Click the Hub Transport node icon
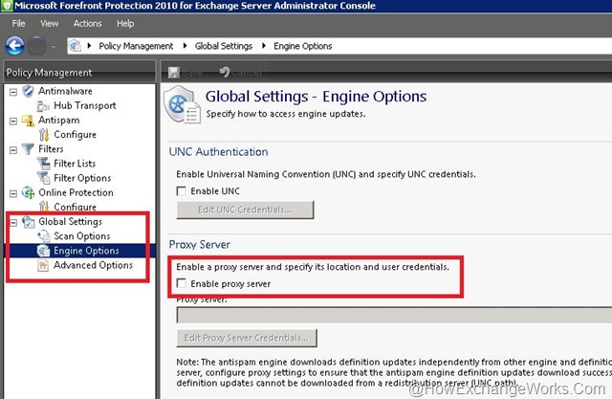 43,106
